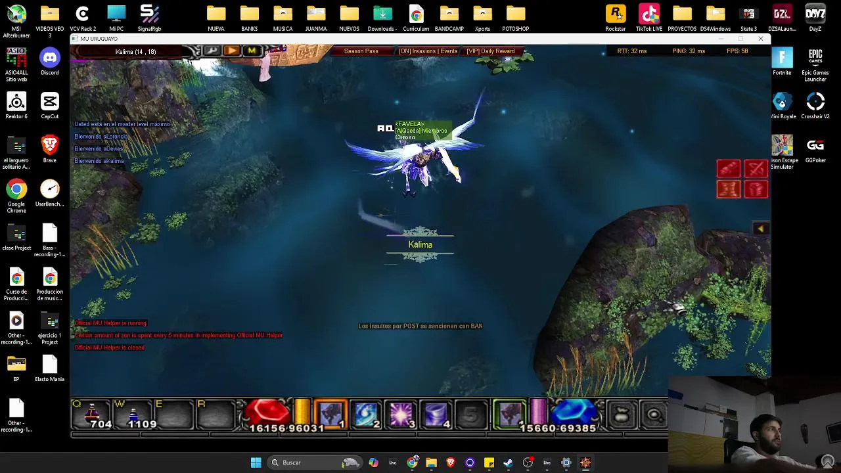Screen dimensions: 841x473
Task: Open Reaktor 6 desktop shortcut
Action: (x=16, y=106)
